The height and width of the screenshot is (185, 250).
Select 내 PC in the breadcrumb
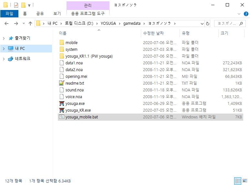pos(52,23)
